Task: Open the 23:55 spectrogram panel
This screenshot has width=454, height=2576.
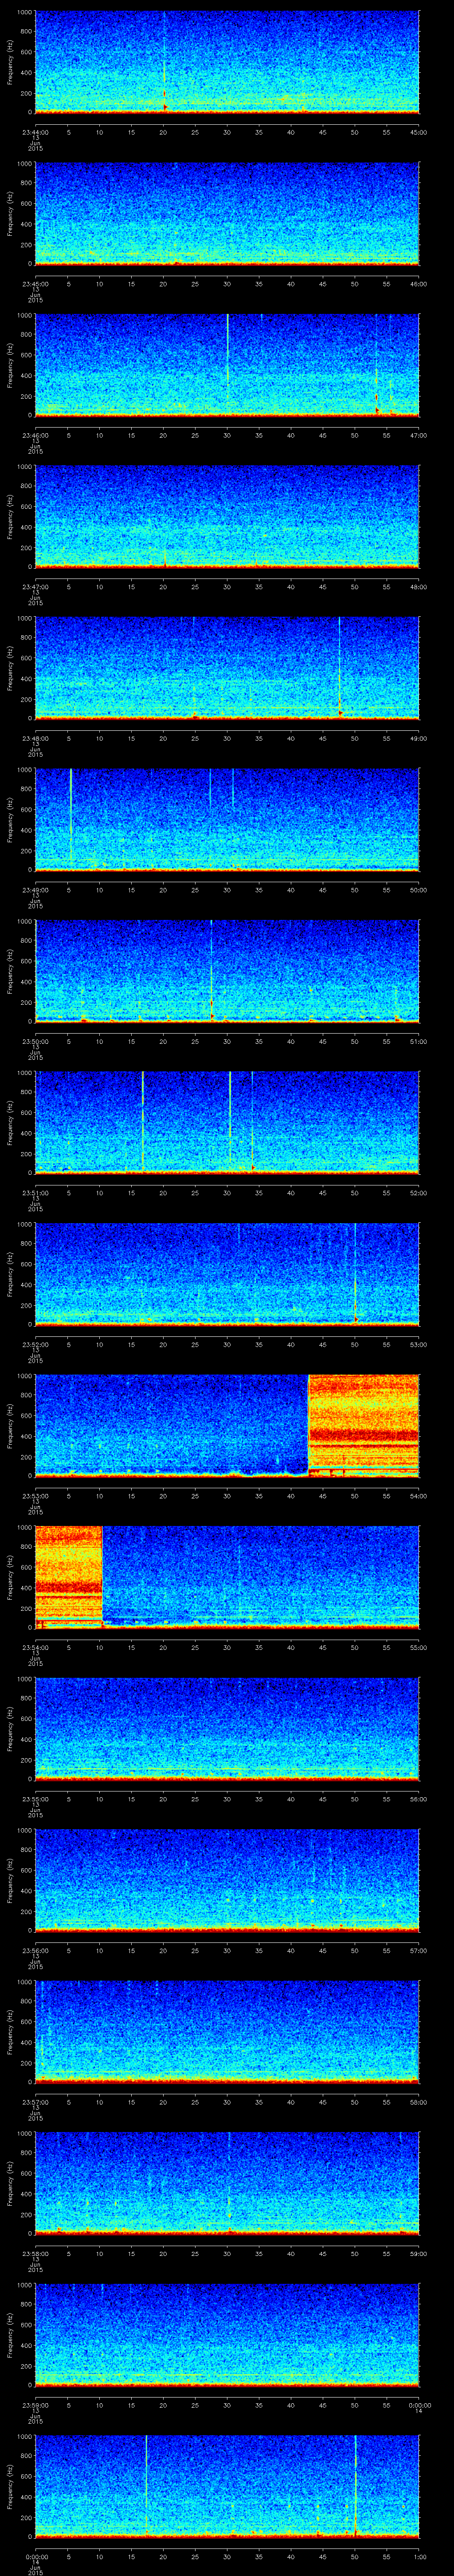Action: (227, 1728)
